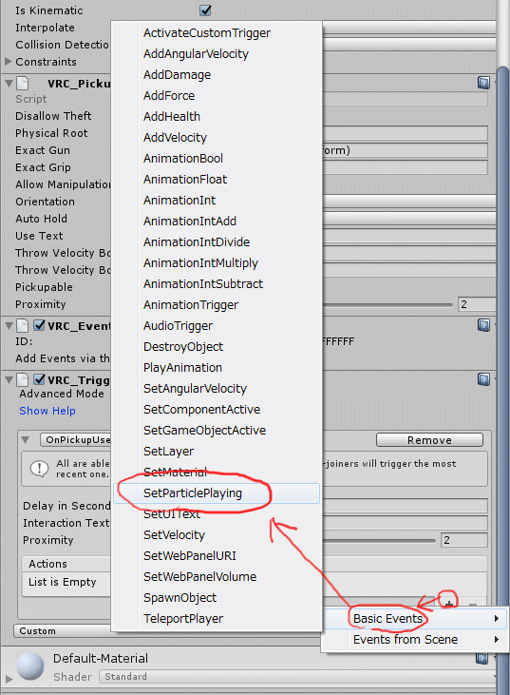
Task: Disable the VRC_Trigger component checkbox
Action: click(x=39, y=380)
